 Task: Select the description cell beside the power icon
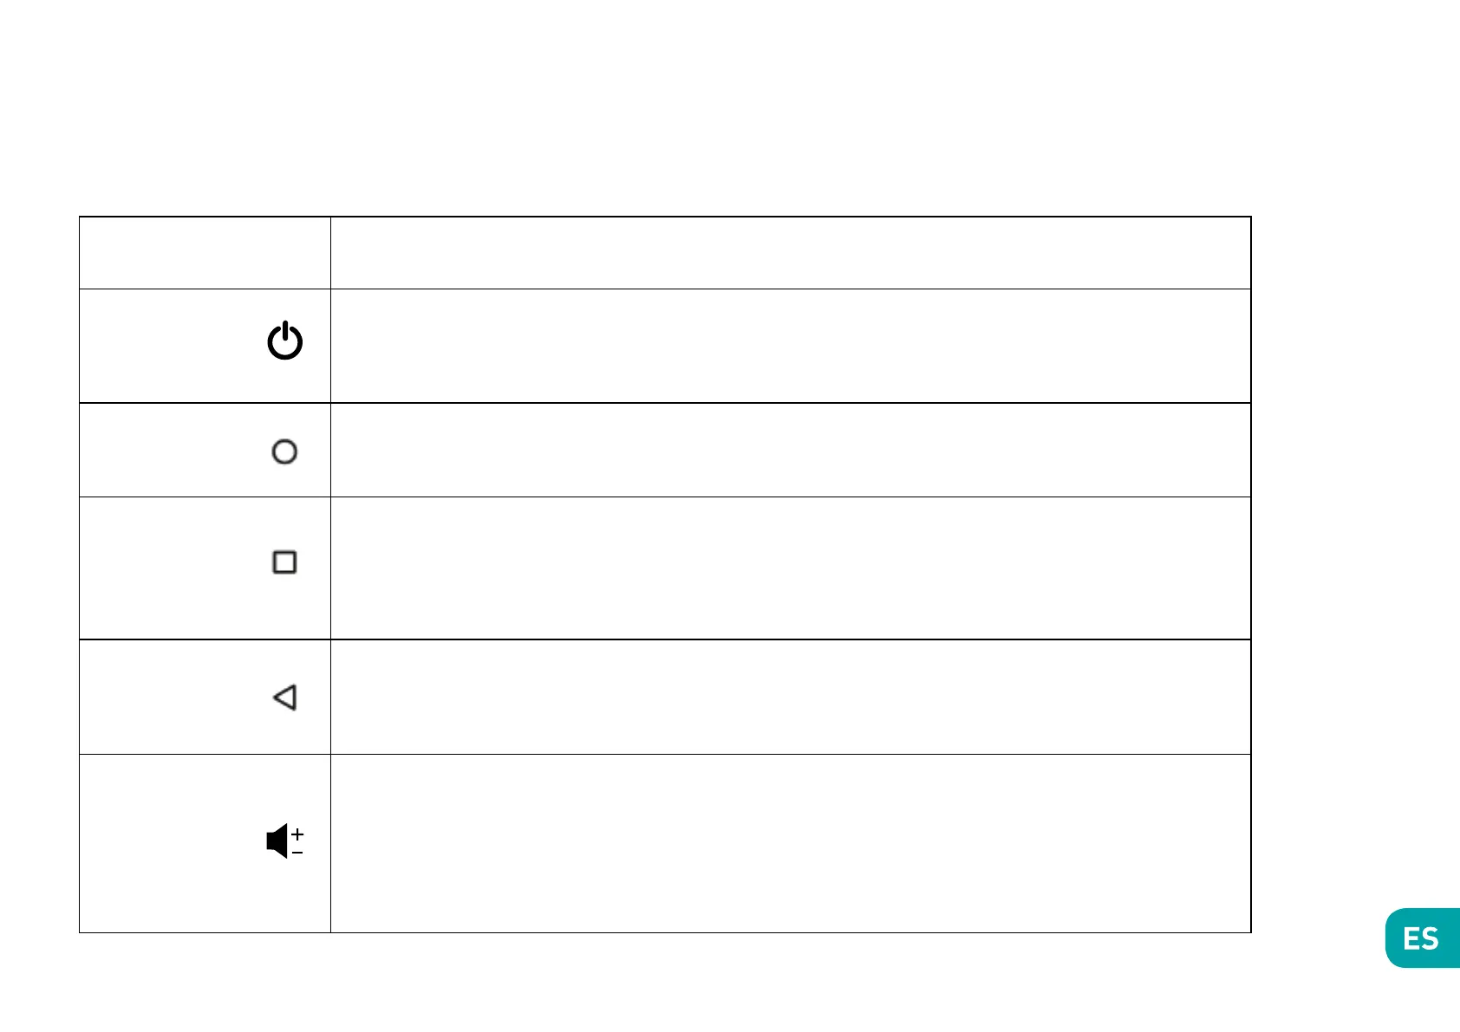click(x=790, y=346)
